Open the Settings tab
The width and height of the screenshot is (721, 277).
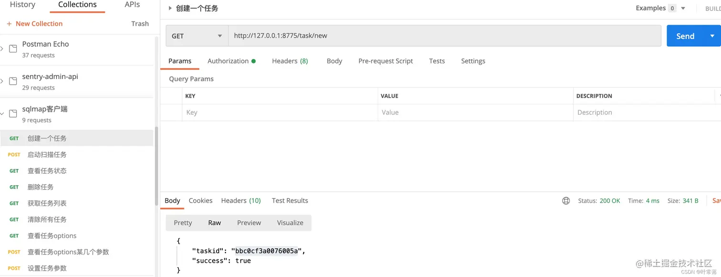coord(473,61)
